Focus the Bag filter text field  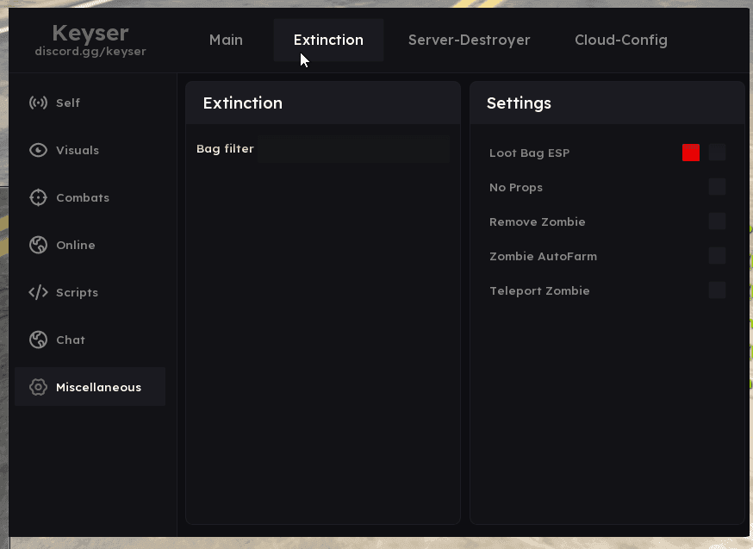[353, 149]
